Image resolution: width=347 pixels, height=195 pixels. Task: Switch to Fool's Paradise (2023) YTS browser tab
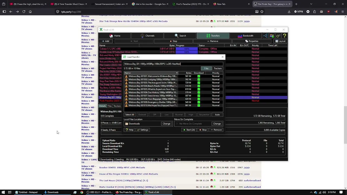(191, 4)
